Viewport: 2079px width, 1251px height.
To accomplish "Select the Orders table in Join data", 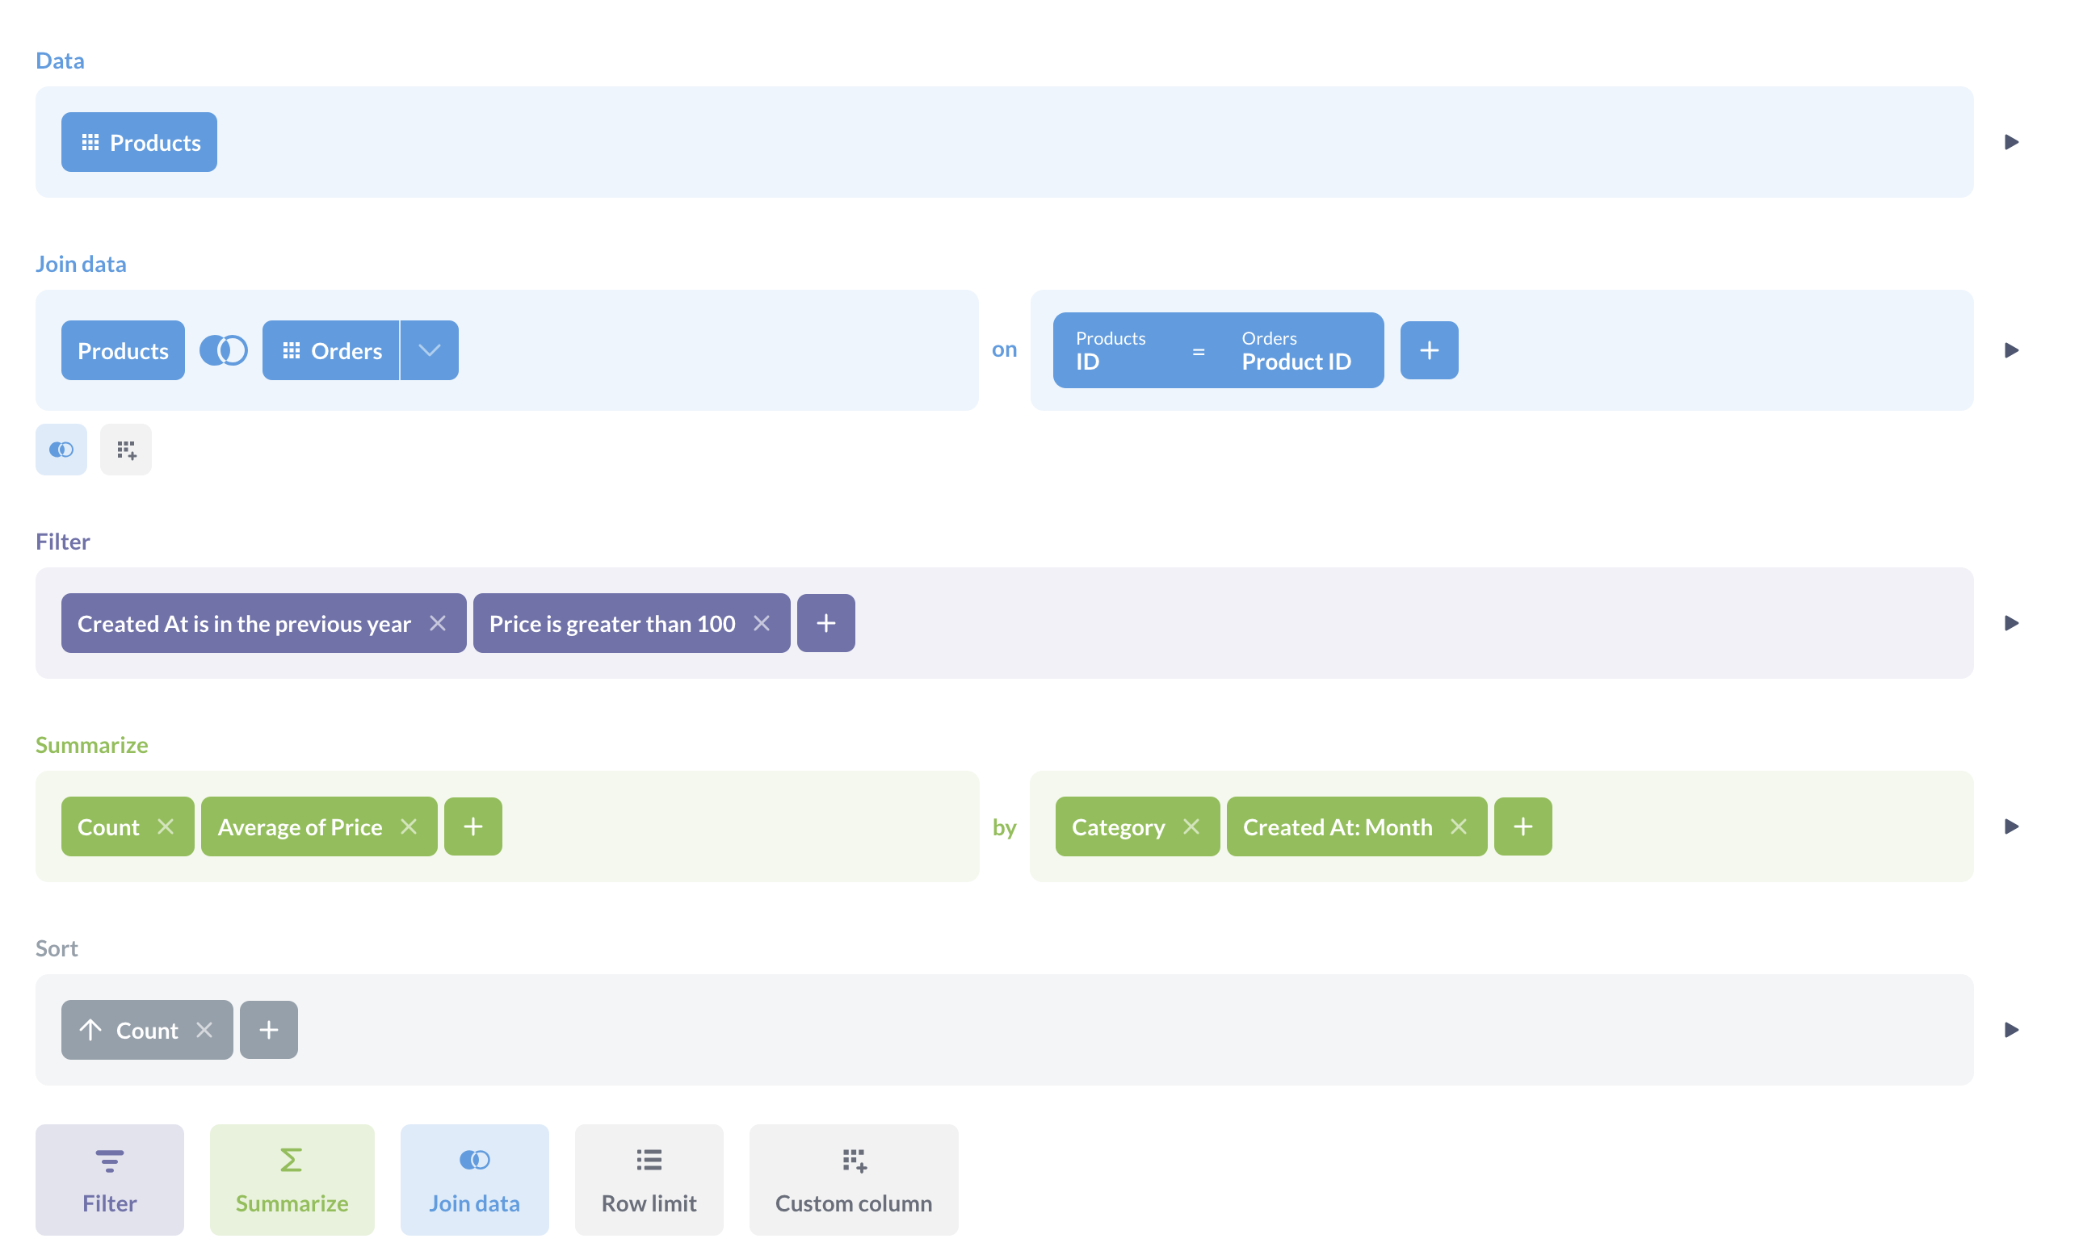I will pyautogui.click(x=330, y=349).
